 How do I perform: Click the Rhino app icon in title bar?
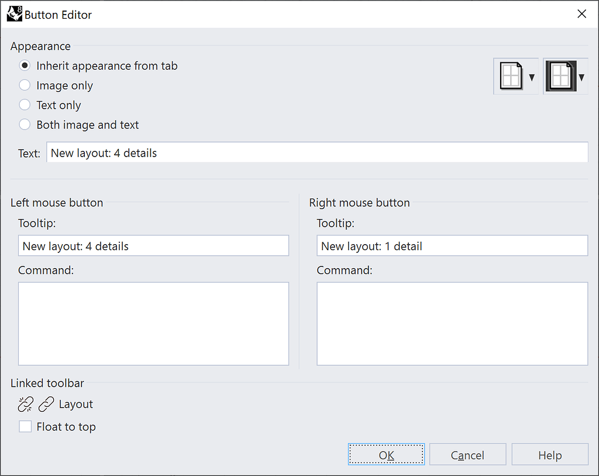14,14
